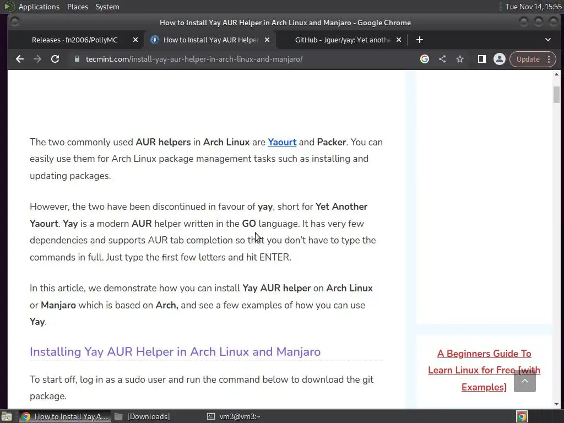
Task: Click the scroll-to-top arrow button
Action: click(525, 381)
